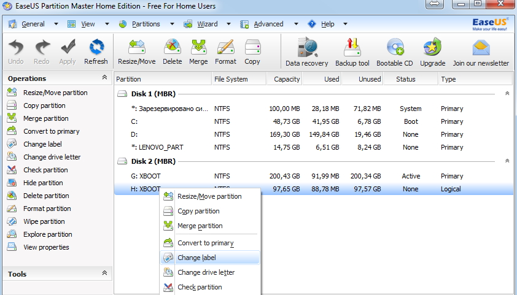Image resolution: width=517 pixels, height=295 pixels.
Task: Click the Merge toolbar icon
Action: (x=198, y=47)
